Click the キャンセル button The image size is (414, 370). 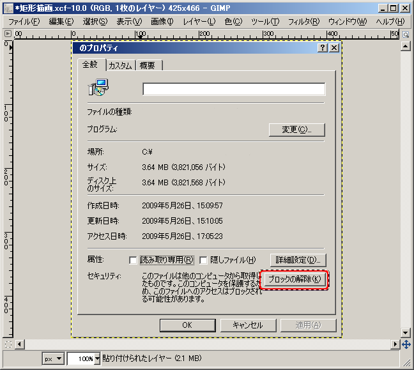tap(248, 325)
